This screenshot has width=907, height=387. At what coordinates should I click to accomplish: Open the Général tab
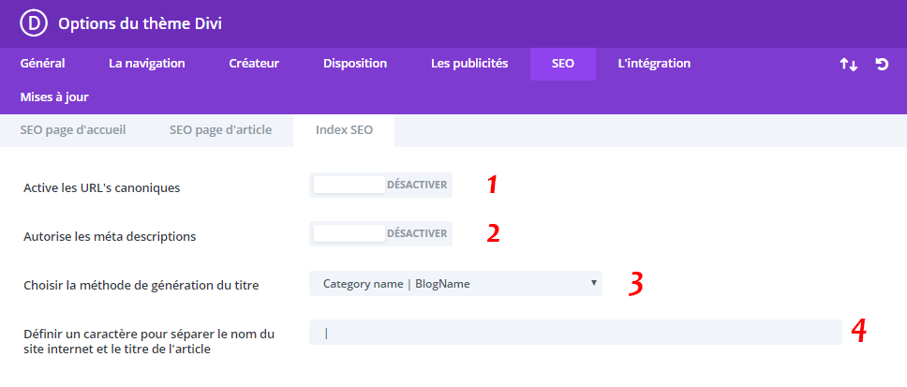coord(43,64)
